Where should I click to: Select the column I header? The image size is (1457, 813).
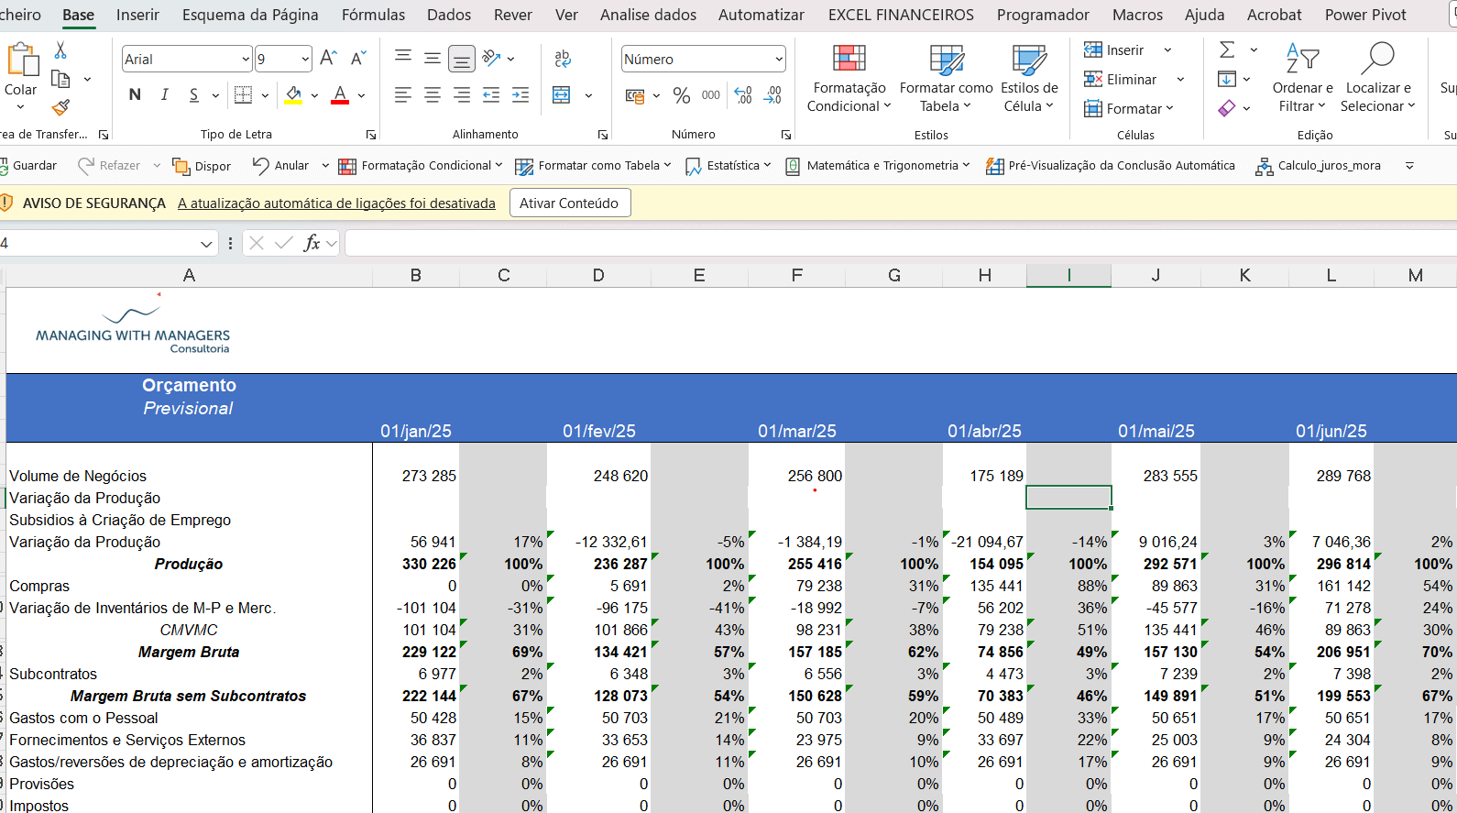pos(1068,275)
